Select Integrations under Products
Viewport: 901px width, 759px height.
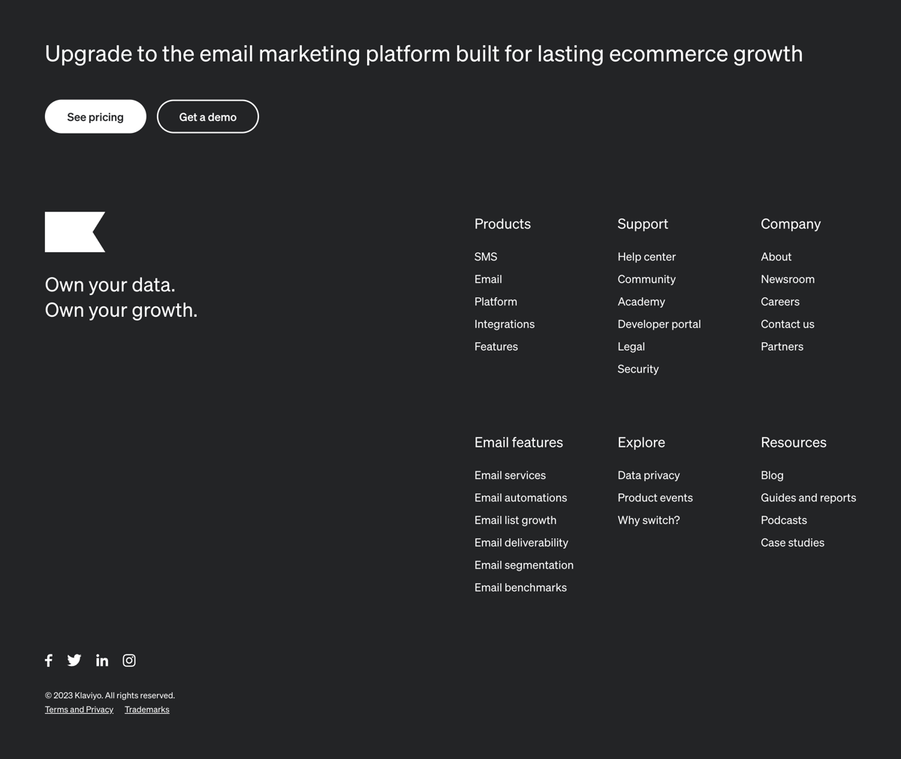point(504,324)
